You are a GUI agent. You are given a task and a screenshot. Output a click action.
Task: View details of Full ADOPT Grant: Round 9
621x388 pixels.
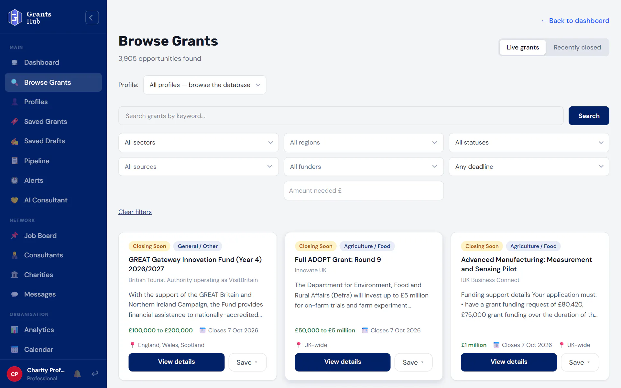(343, 362)
